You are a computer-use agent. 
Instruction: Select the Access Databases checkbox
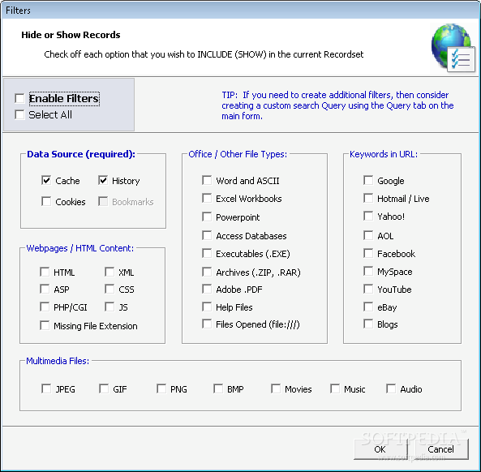pos(207,235)
